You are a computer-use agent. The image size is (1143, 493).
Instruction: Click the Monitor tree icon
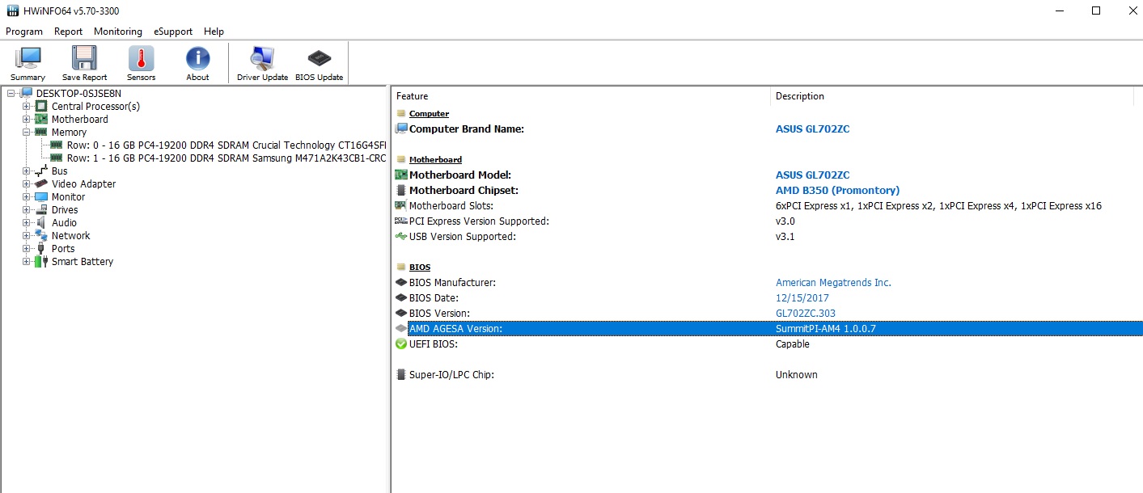(x=41, y=196)
